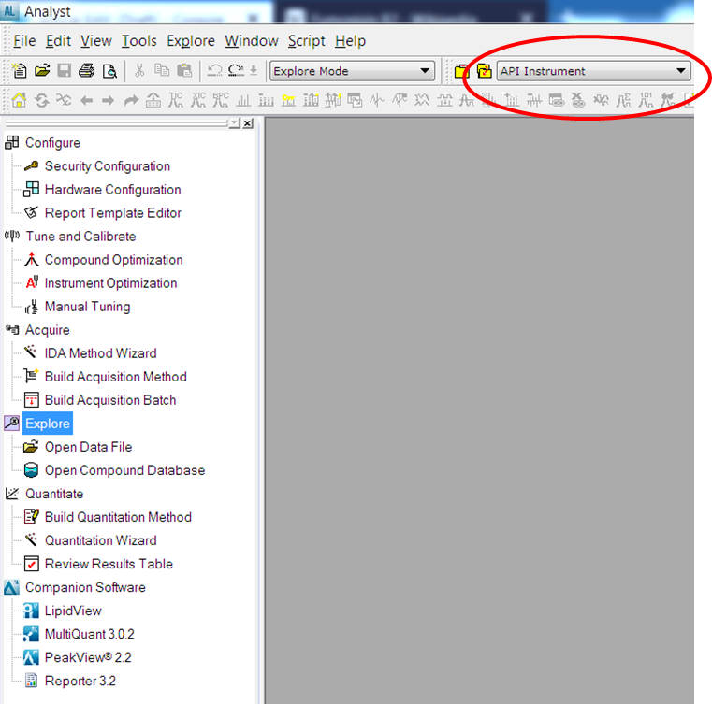Click the Cut scissors icon

[139, 71]
